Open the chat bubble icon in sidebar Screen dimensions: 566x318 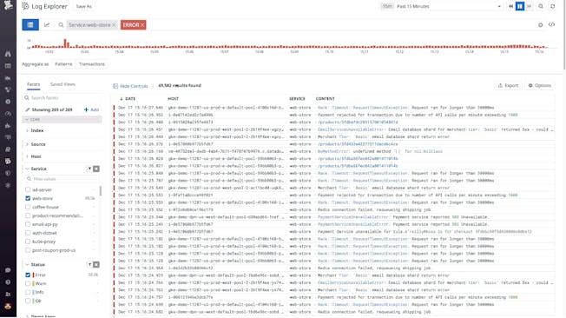coord(8,270)
